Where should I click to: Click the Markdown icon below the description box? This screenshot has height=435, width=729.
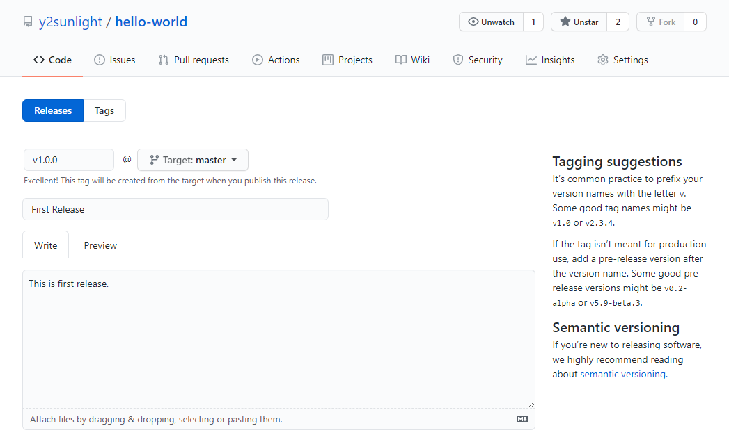tap(522, 419)
